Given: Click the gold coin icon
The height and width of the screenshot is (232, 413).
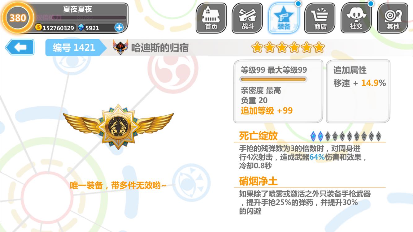Looking at the screenshot, I should point(38,27).
